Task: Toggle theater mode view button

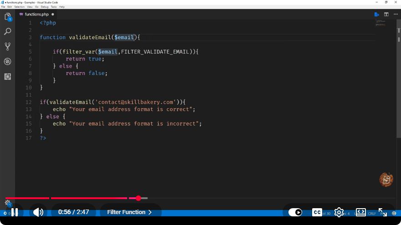Action: (360, 212)
